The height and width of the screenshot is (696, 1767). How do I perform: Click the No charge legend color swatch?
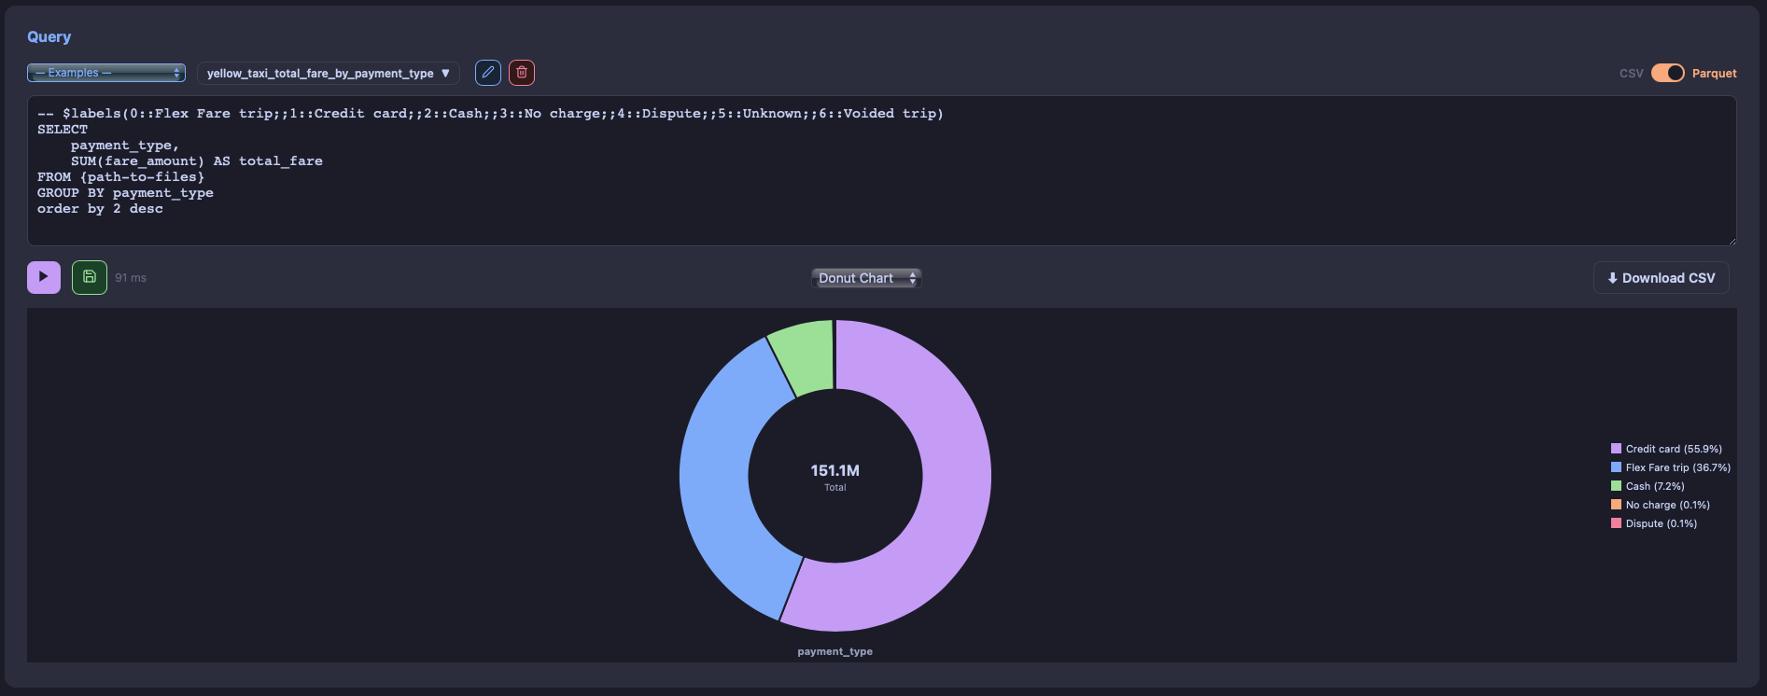(x=1617, y=505)
